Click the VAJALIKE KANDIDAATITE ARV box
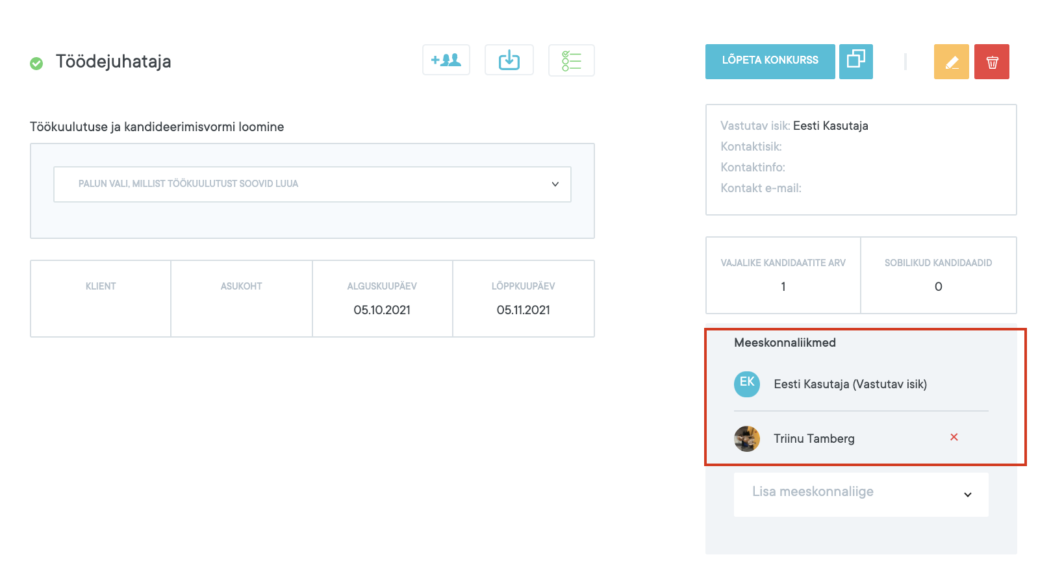 [783, 275]
